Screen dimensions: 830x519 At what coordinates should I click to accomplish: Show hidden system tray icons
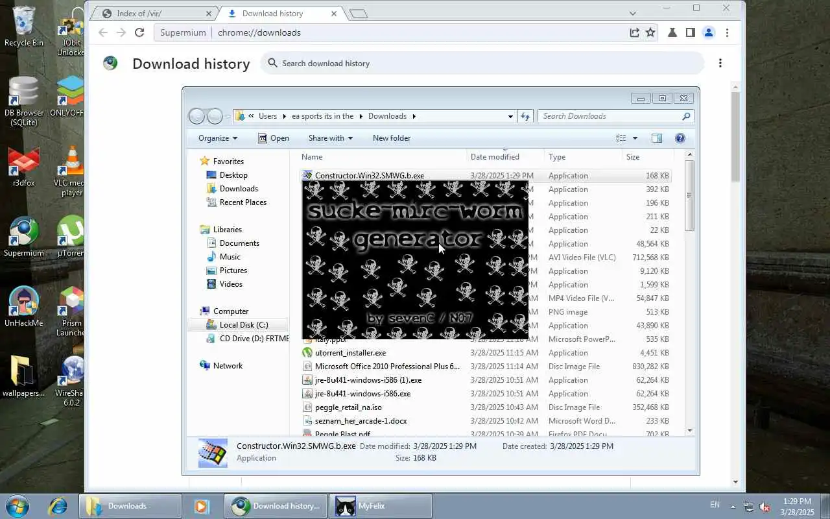click(733, 507)
